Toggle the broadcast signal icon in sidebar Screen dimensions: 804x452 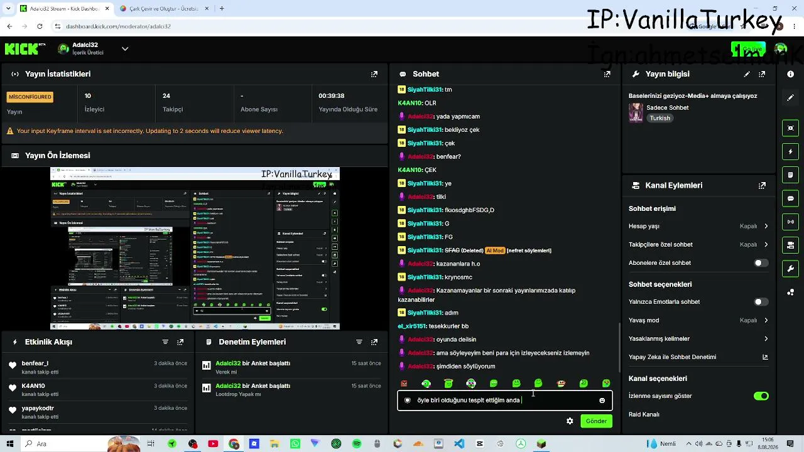(790, 222)
